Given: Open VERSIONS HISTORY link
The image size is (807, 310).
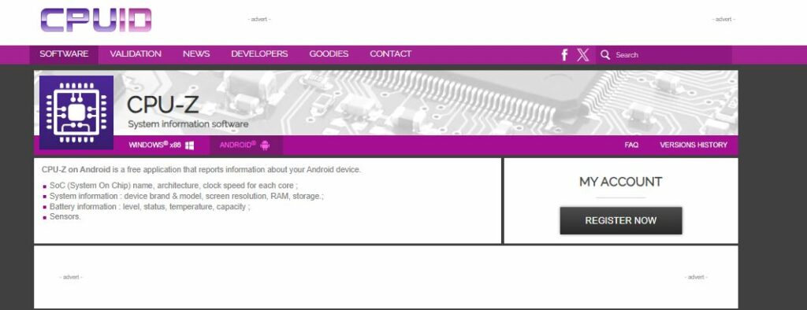Looking at the screenshot, I should 694,145.
